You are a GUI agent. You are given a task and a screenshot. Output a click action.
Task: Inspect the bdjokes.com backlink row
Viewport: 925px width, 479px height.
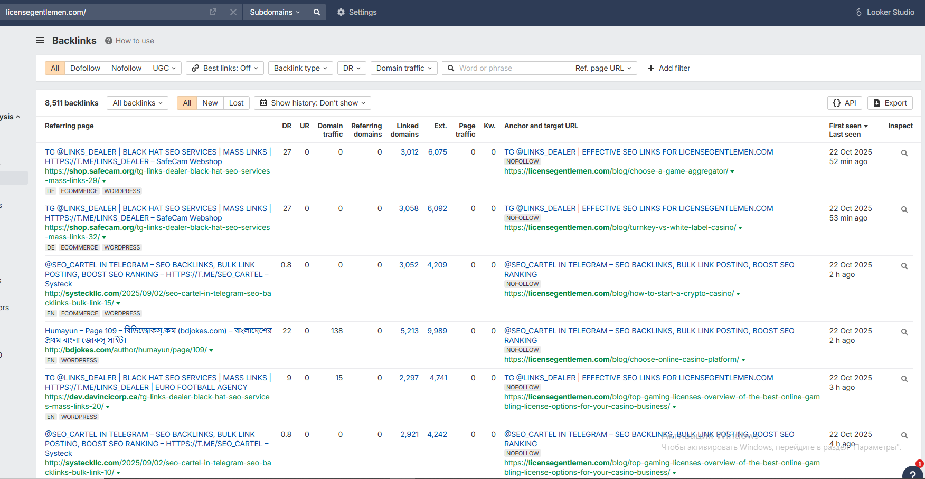904,332
